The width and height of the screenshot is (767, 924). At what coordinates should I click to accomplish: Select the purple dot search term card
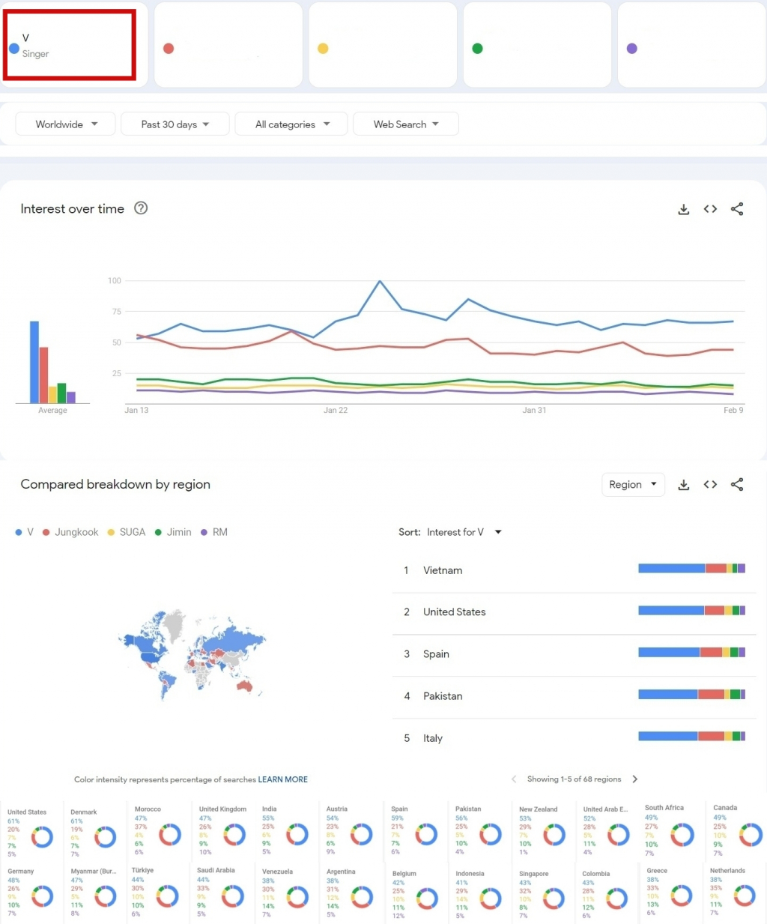coord(692,45)
